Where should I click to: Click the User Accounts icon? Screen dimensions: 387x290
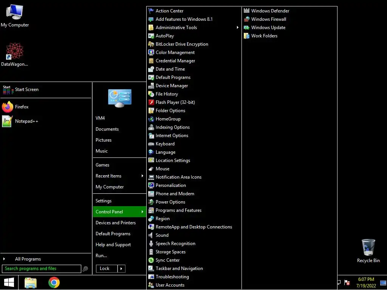pos(151,285)
